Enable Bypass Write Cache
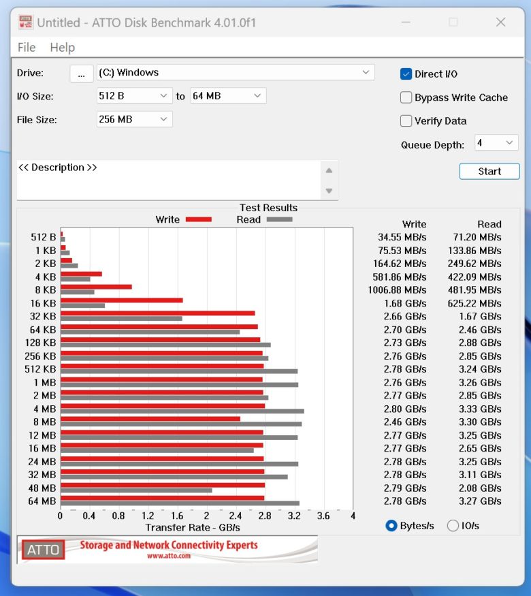 click(406, 97)
